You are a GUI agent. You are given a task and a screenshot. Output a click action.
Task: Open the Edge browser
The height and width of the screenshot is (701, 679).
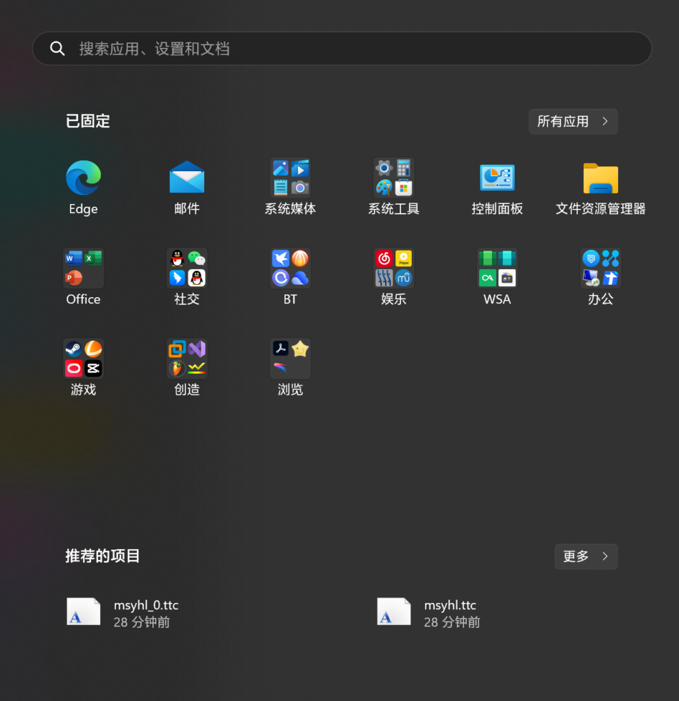84,187
